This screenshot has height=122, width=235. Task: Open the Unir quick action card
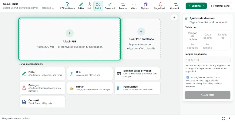(x=90, y=74)
